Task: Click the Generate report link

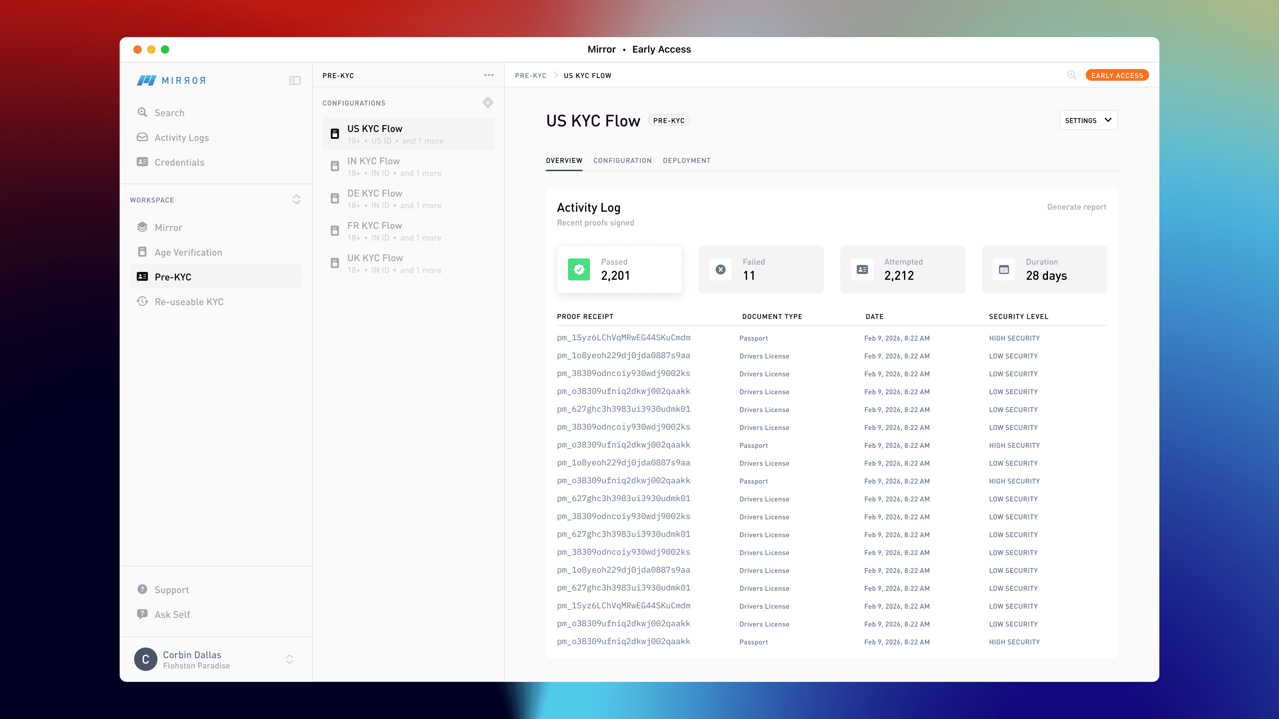Action: pos(1076,207)
